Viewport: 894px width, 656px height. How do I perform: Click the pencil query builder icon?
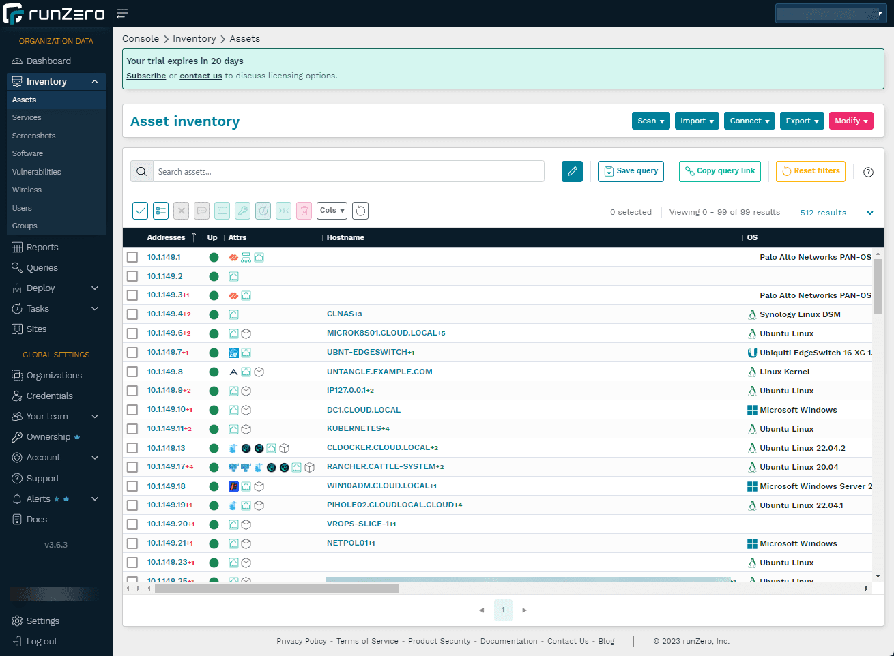click(x=572, y=171)
